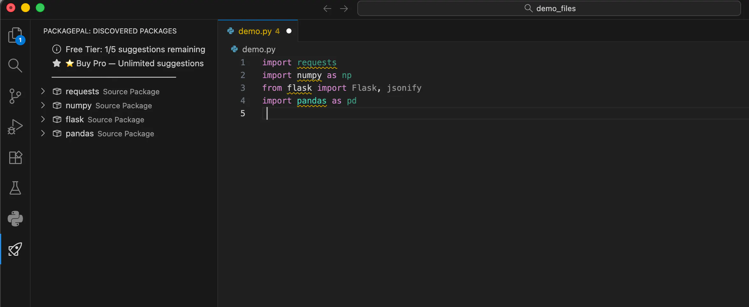Click Free Tier suggestions remaining text

135,49
